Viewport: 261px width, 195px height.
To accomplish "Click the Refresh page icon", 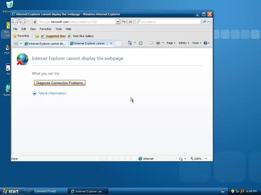I will pos(124,22).
